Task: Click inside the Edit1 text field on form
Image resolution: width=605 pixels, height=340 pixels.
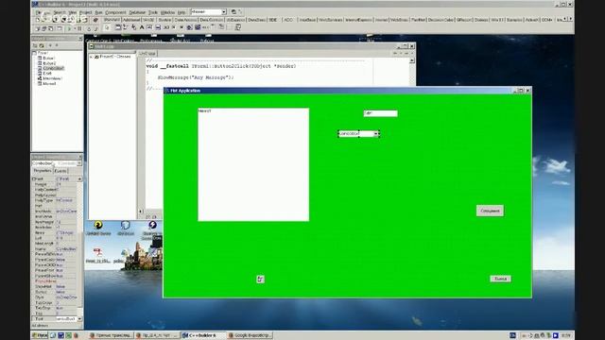Action: (380, 113)
